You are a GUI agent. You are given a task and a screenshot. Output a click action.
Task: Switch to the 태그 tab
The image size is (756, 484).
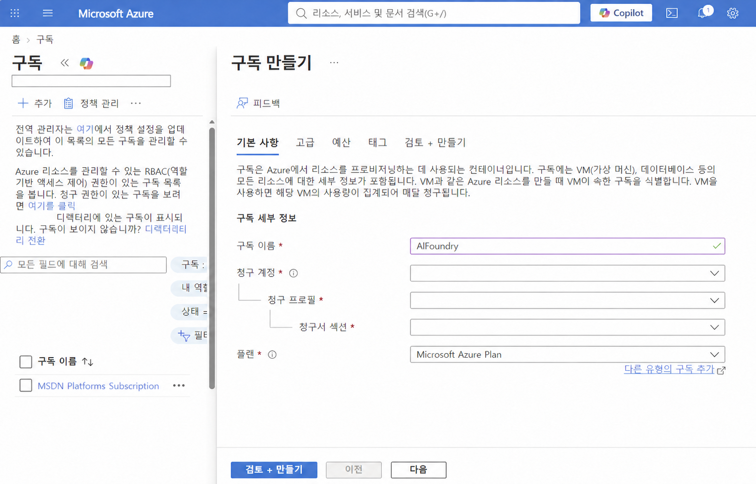377,143
